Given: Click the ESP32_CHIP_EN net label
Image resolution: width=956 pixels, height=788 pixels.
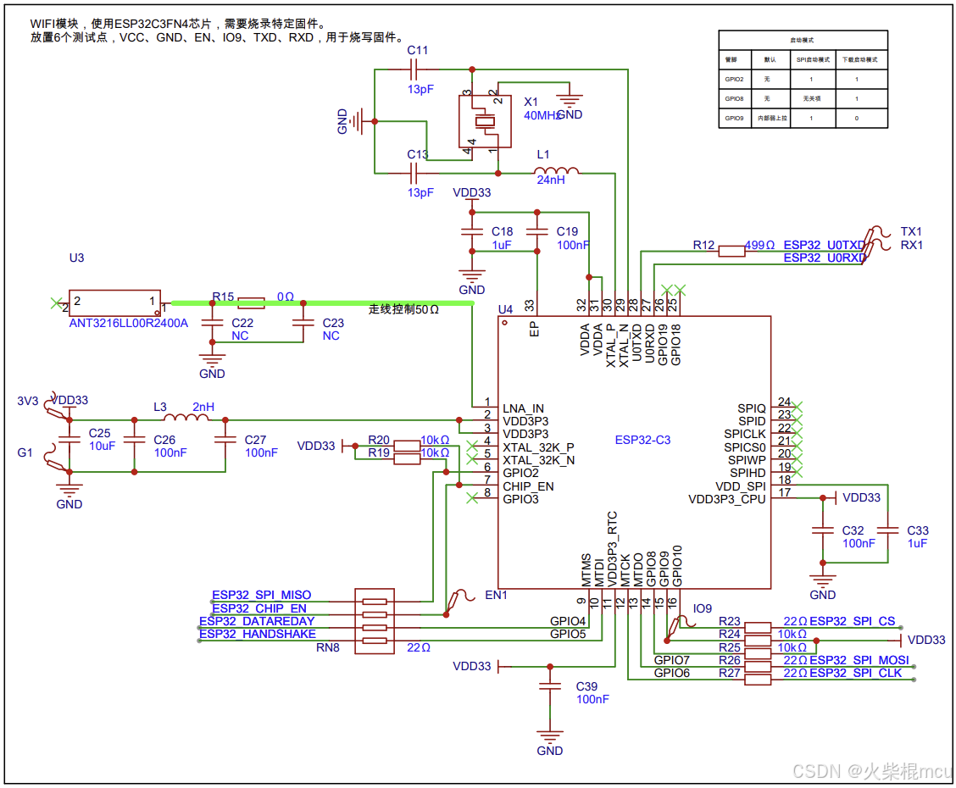Looking at the screenshot, I should 259,608.
